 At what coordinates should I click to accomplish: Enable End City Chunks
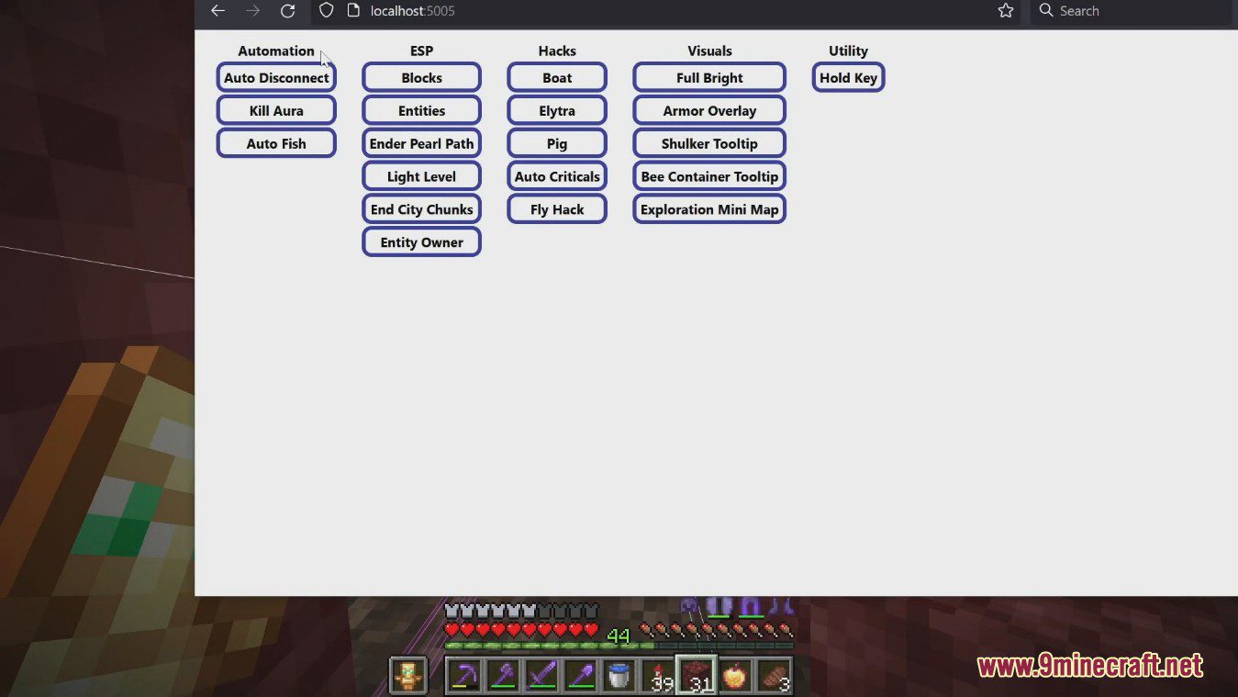421,210
